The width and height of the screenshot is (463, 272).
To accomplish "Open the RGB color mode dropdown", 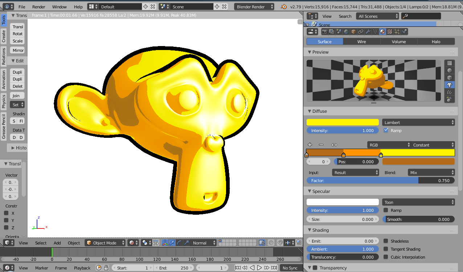I will [389, 145].
